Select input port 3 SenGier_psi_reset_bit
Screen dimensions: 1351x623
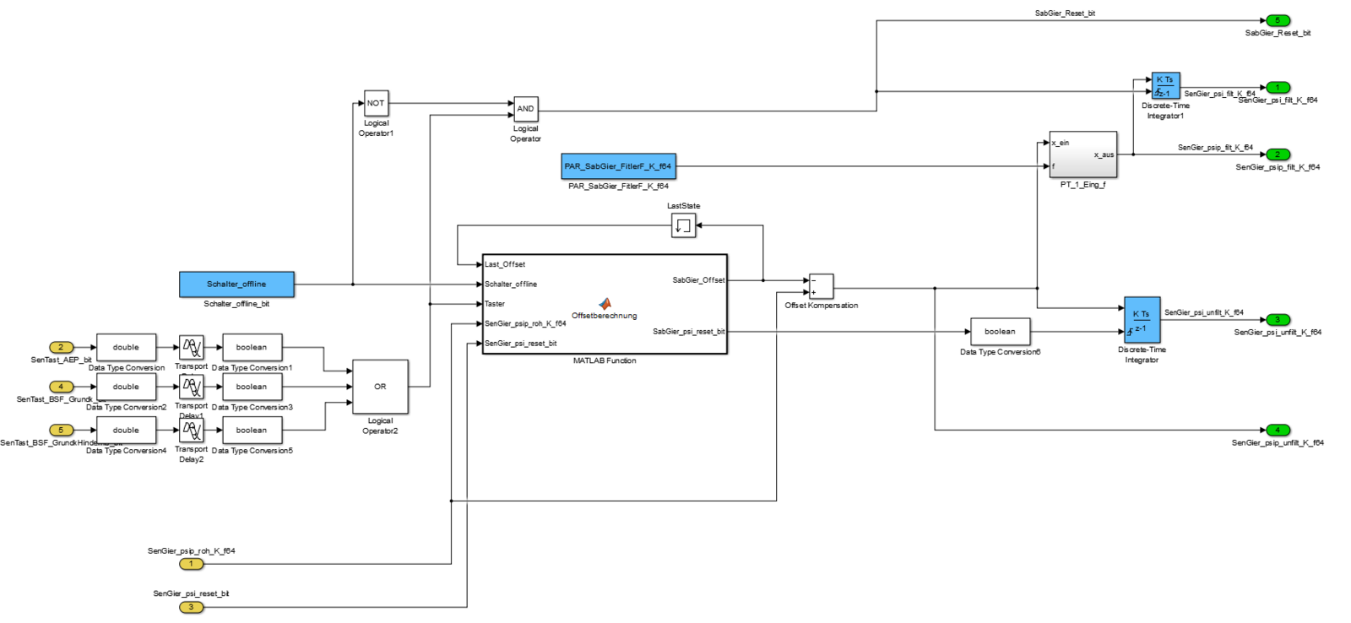click(191, 607)
